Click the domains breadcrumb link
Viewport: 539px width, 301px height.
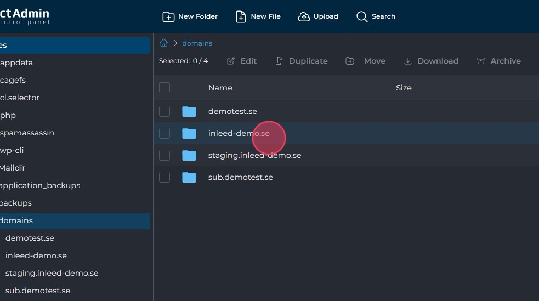click(197, 43)
